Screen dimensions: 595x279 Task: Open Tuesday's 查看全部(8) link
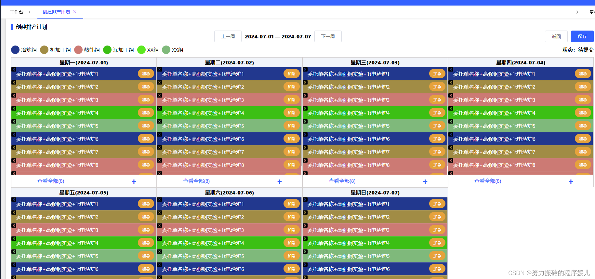click(196, 181)
